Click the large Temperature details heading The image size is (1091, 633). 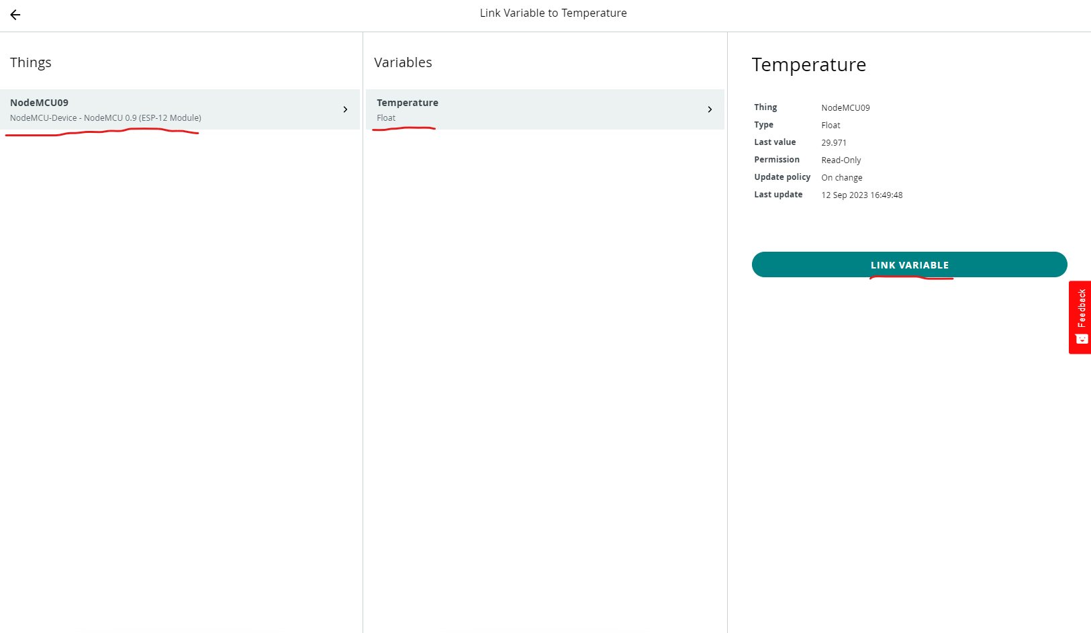pos(809,64)
